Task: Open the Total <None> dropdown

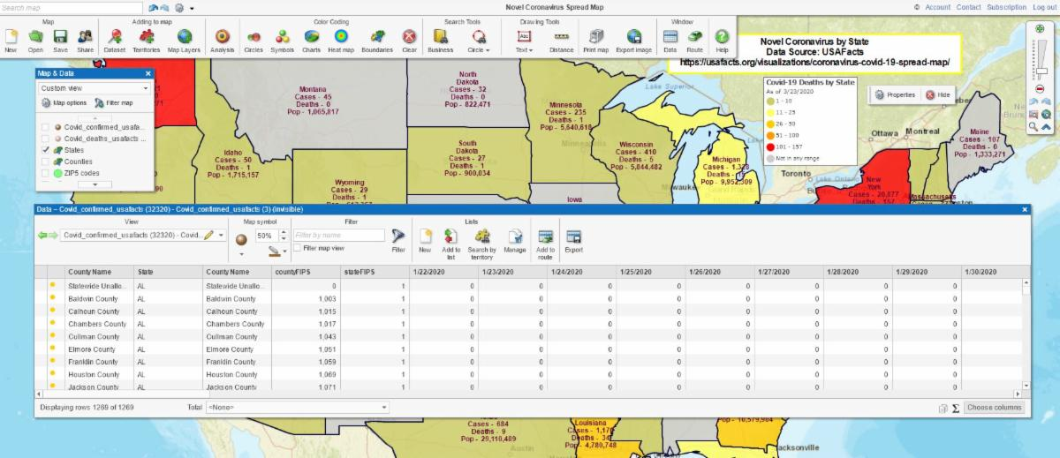Action: click(297, 408)
